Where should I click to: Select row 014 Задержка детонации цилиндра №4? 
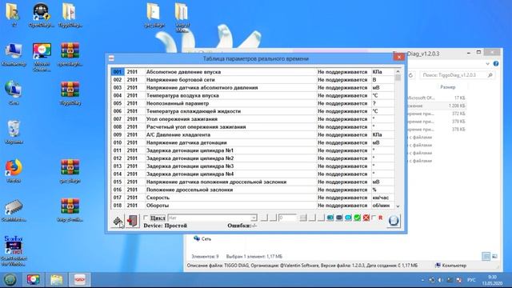(253, 174)
